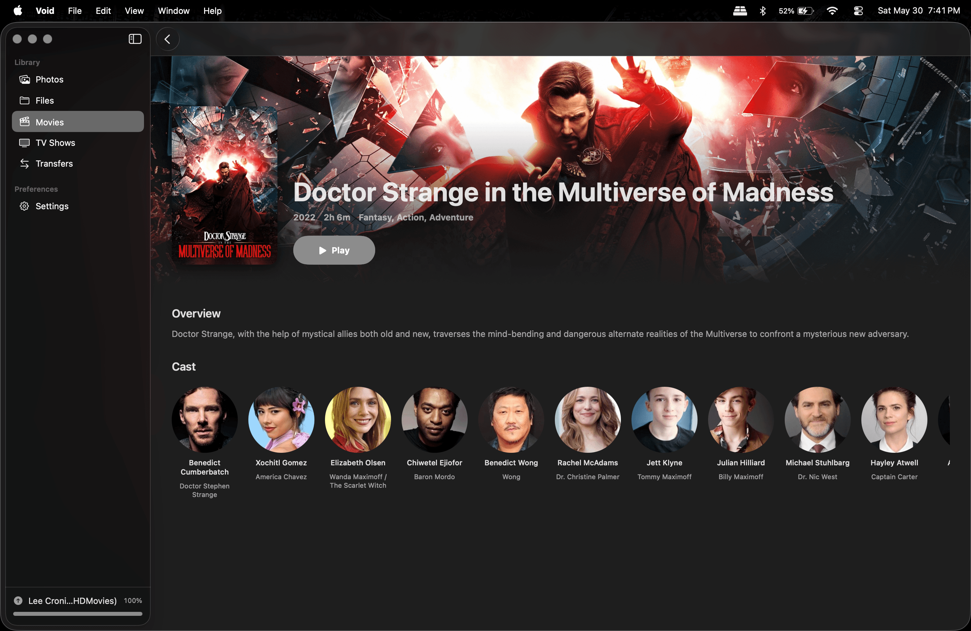The width and height of the screenshot is (971, 631).
Task: Click the Bluetooth status icon
Action: 763,11
